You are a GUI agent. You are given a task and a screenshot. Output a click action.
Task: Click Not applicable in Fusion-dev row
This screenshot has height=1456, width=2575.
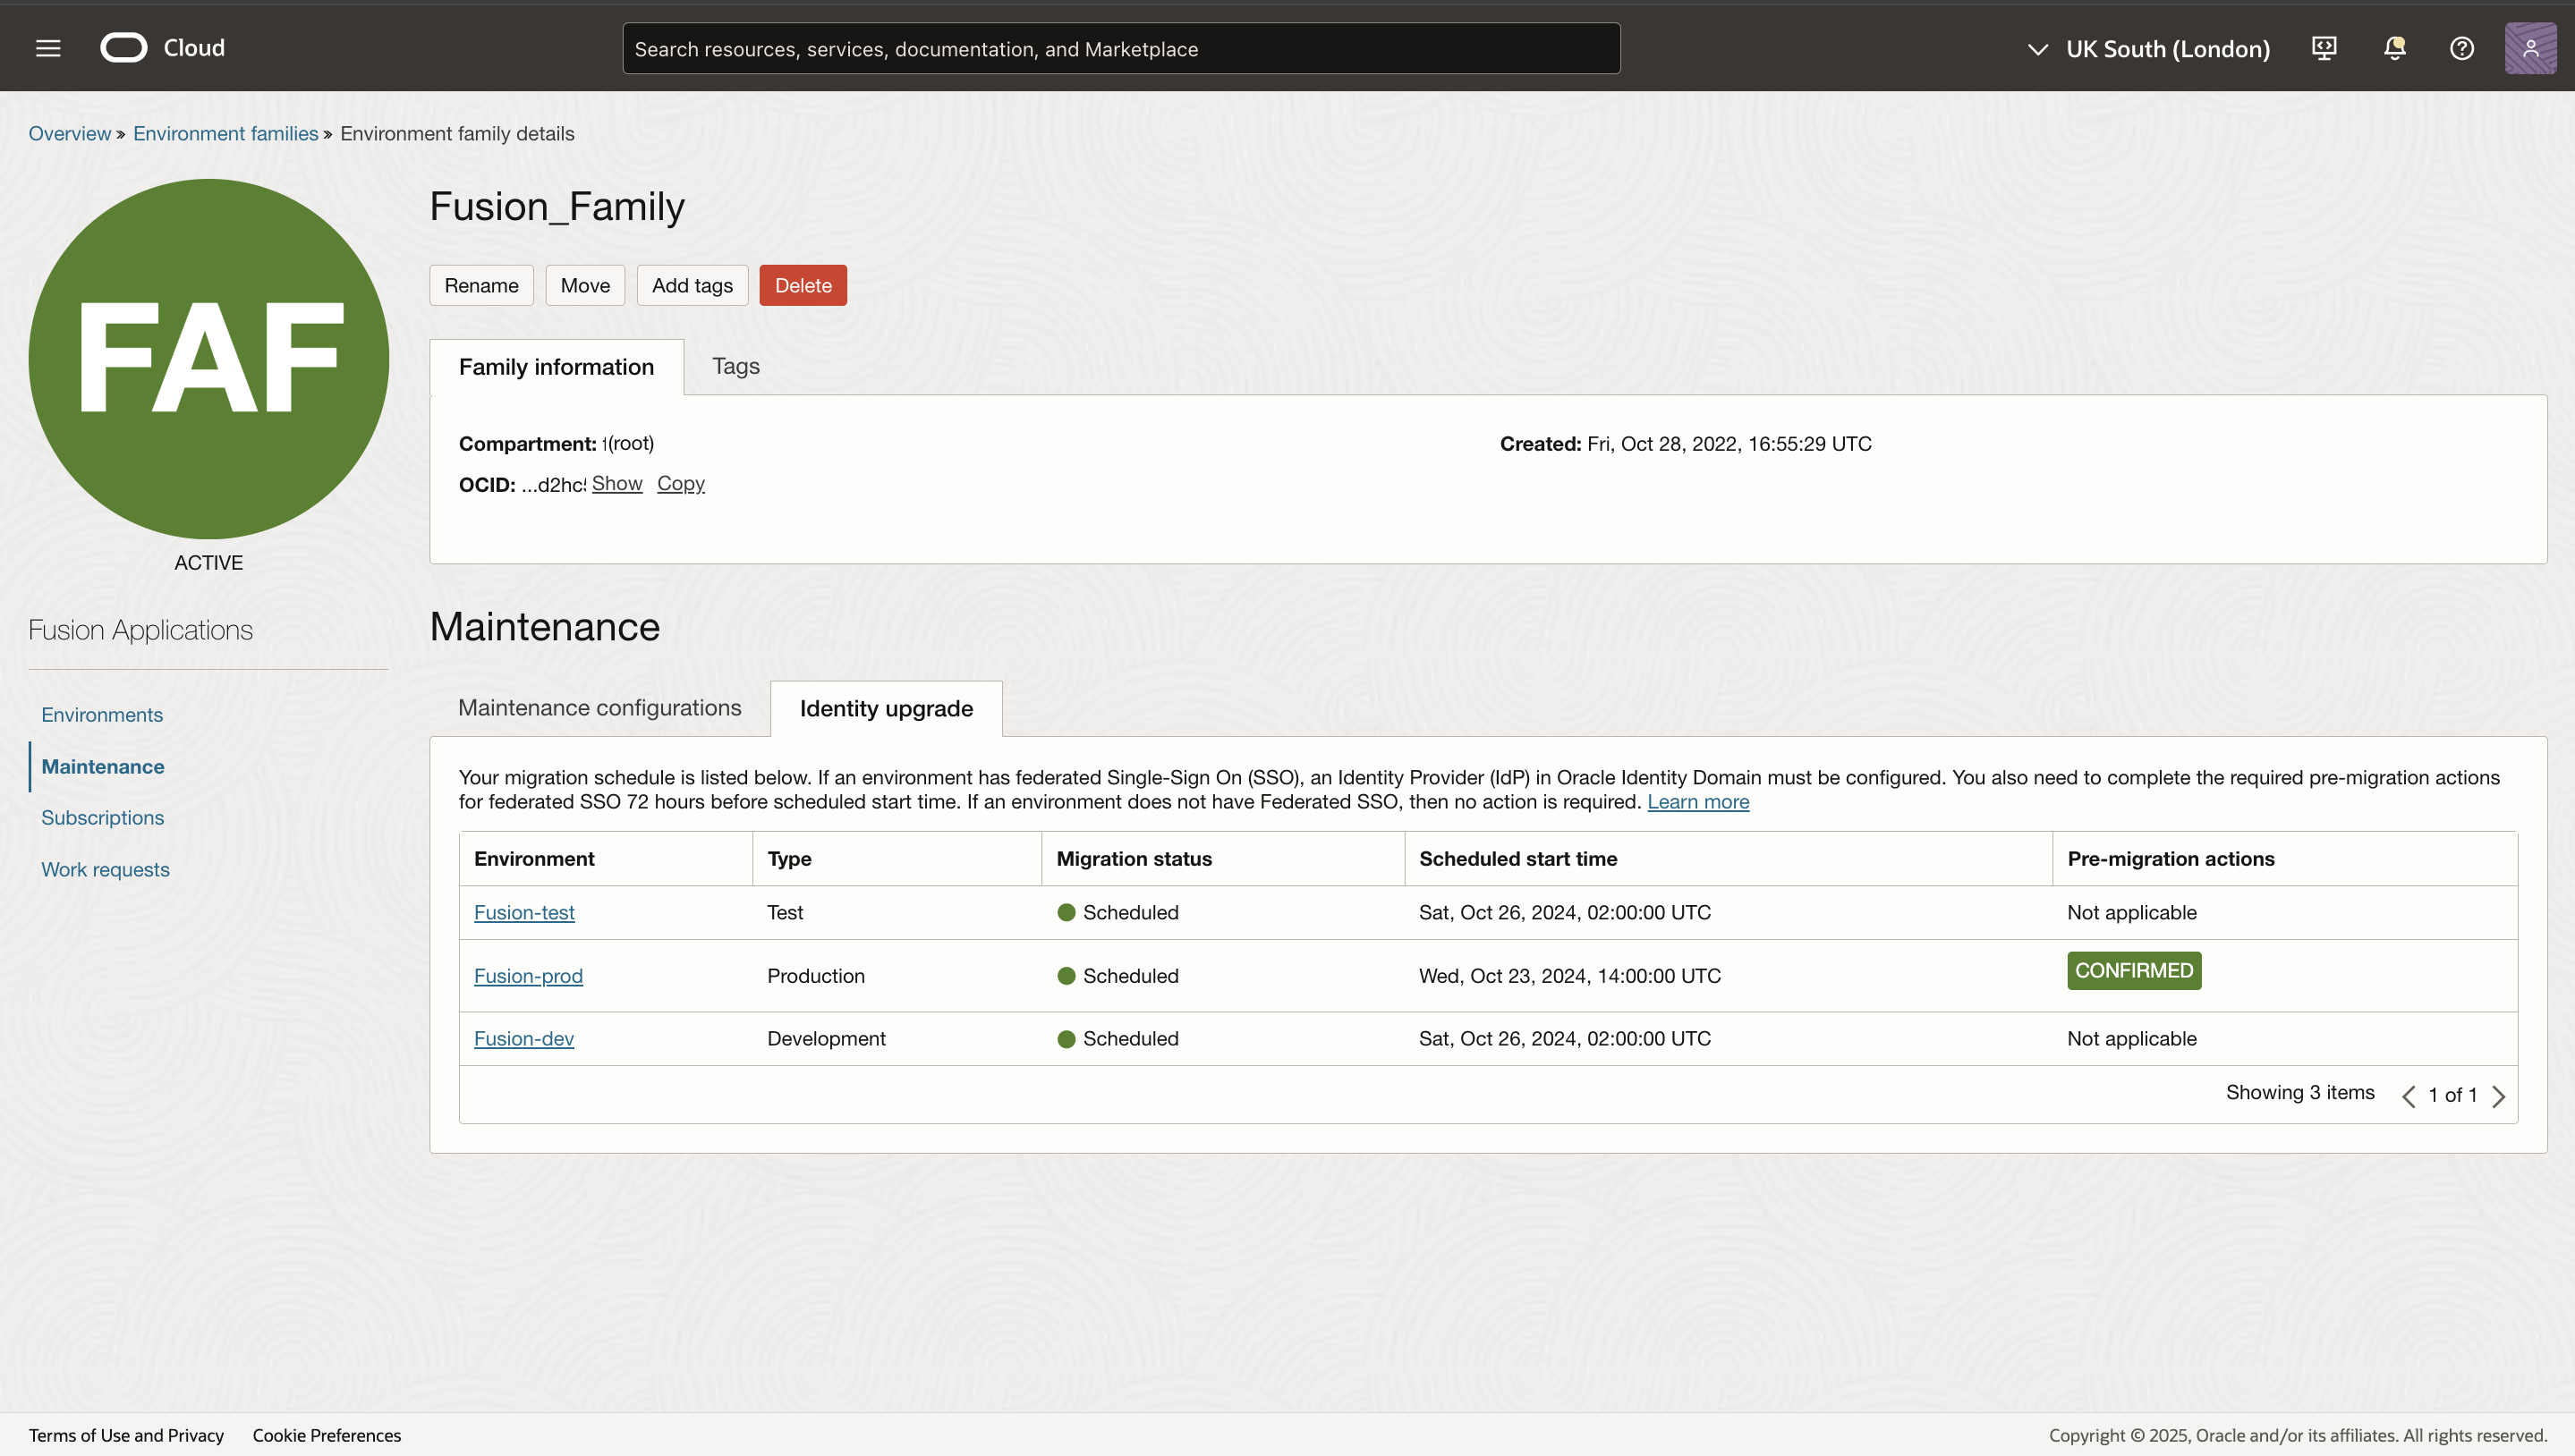(x=2132, y=1039)
